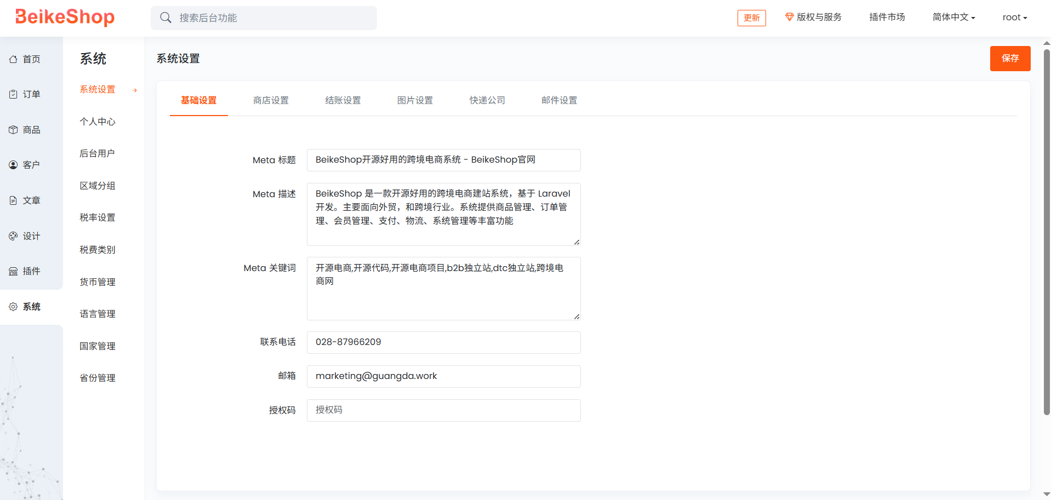Click into the Meta 描述 textarea
Image resolution: width=1051 pixels, height=500 pixels.
pyautogui.click(x=443, y=214)
